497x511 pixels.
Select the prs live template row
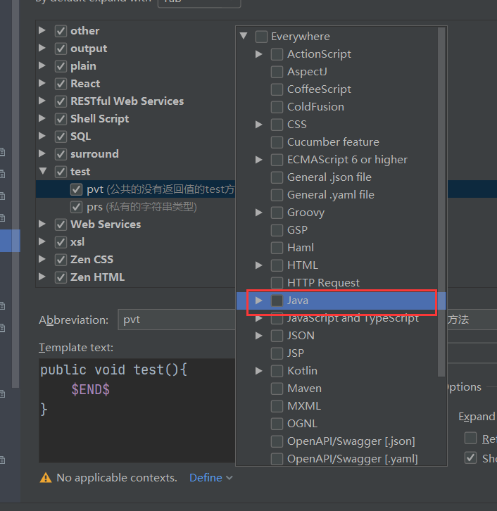coord(136,207)
